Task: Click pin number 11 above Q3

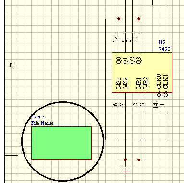Action: 135,39
